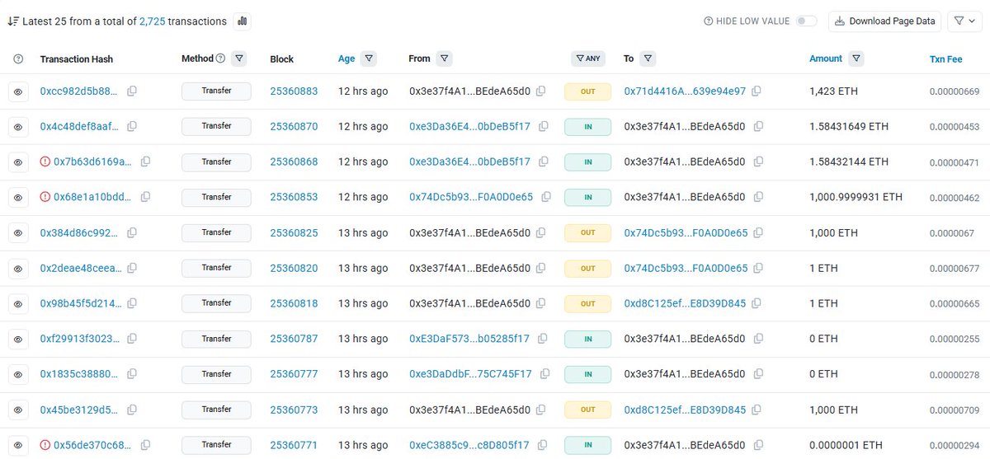Open the transactions analytics chart icon

click(242, 21)
